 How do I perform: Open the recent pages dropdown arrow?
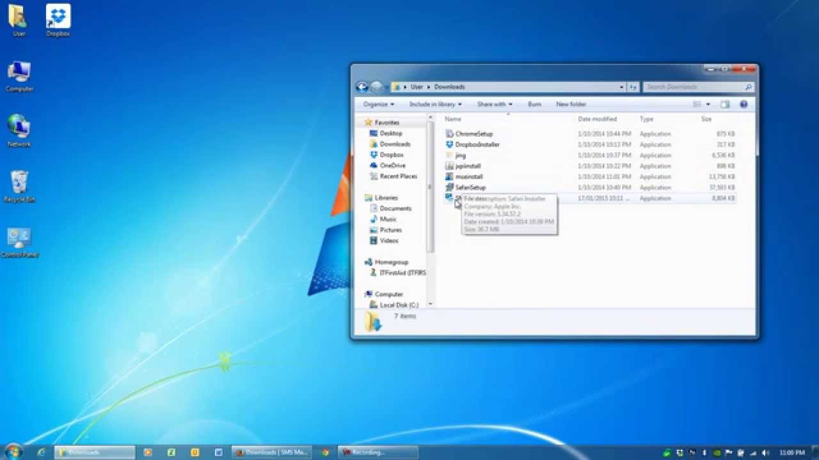[x=386, y=87]
